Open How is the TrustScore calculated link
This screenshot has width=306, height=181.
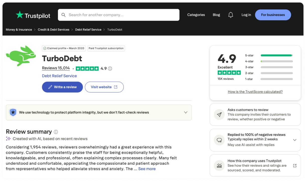(x=255, y=92)
